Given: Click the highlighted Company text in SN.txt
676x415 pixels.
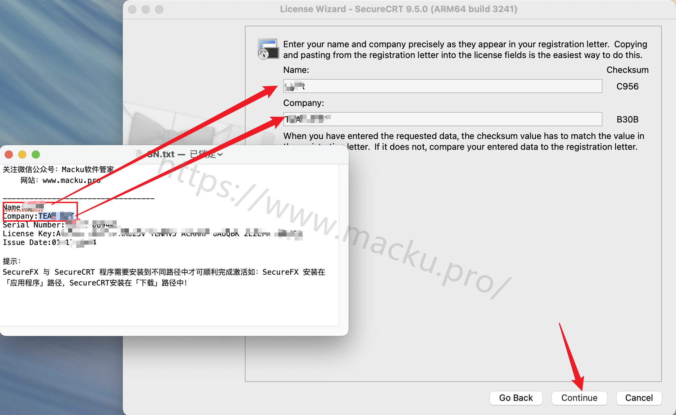Looking at the screenshot, I should 56,216.
